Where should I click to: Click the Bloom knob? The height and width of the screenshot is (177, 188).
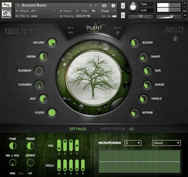coord(135,42)
